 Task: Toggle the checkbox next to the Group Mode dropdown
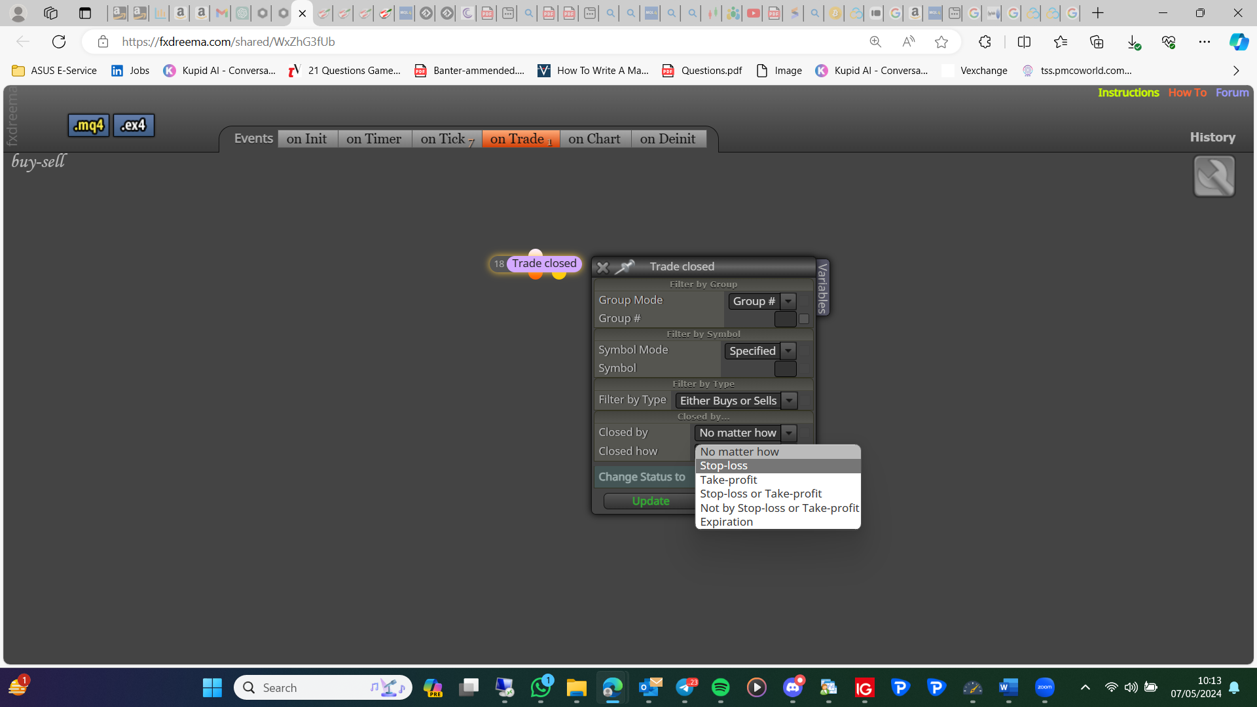tap(804, 301)
